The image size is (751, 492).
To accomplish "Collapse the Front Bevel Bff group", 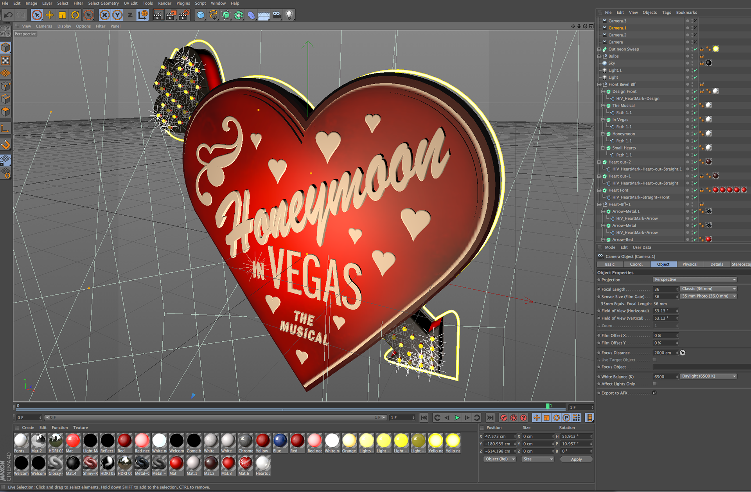I will tap(599, 85).
